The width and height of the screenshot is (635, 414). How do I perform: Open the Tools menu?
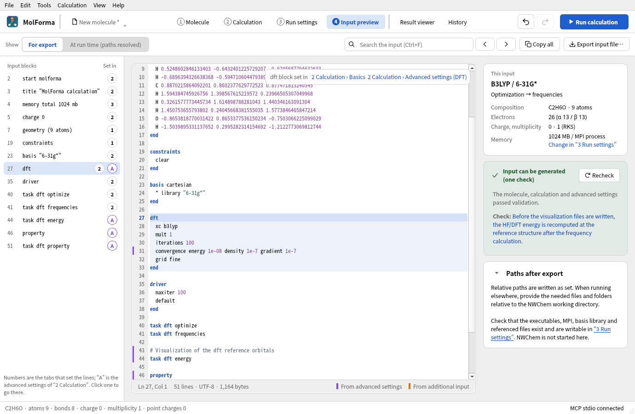click(44, 5)
